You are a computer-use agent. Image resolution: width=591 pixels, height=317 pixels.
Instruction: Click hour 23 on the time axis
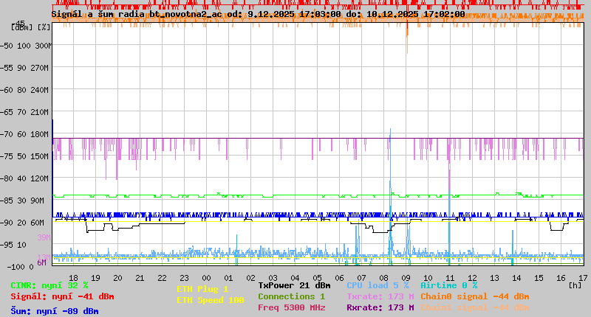185,277
